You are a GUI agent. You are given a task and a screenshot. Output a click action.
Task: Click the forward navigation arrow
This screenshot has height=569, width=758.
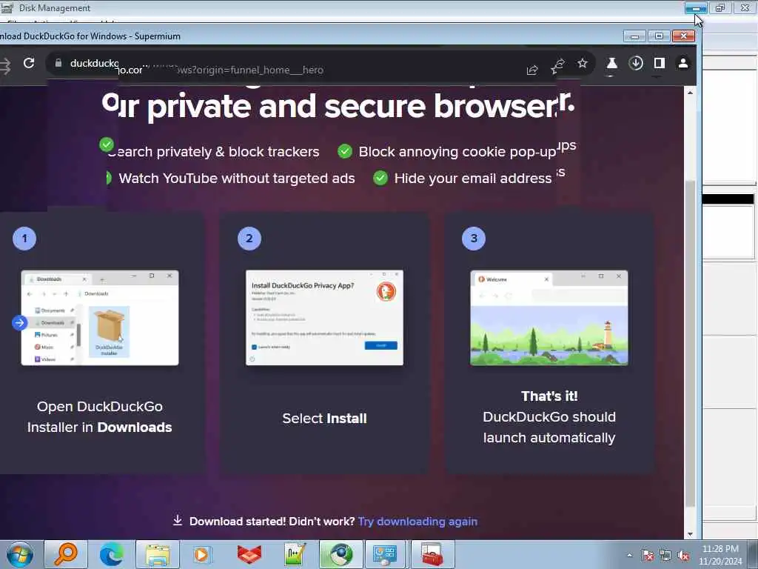coord(5,66)
